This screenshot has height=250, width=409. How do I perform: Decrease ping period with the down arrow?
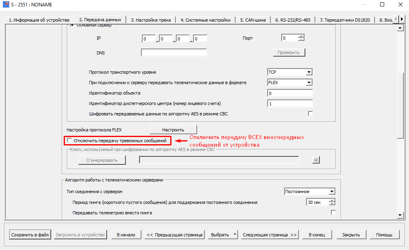(x=331, y=204)
